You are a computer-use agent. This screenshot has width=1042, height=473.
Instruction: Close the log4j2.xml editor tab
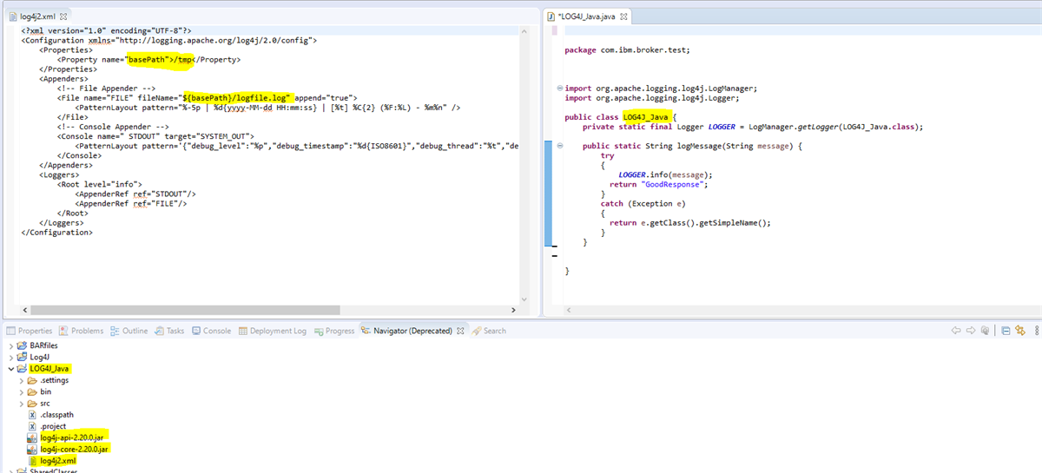63,16
